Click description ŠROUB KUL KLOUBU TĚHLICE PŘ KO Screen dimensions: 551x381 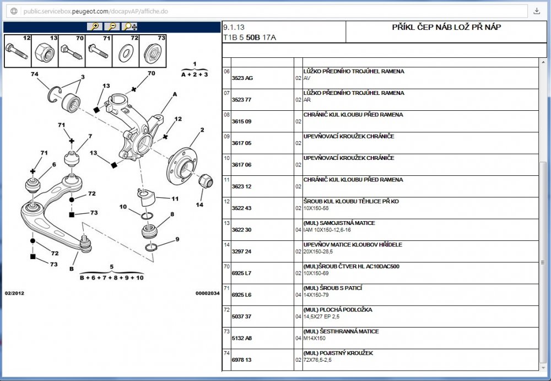351,202
